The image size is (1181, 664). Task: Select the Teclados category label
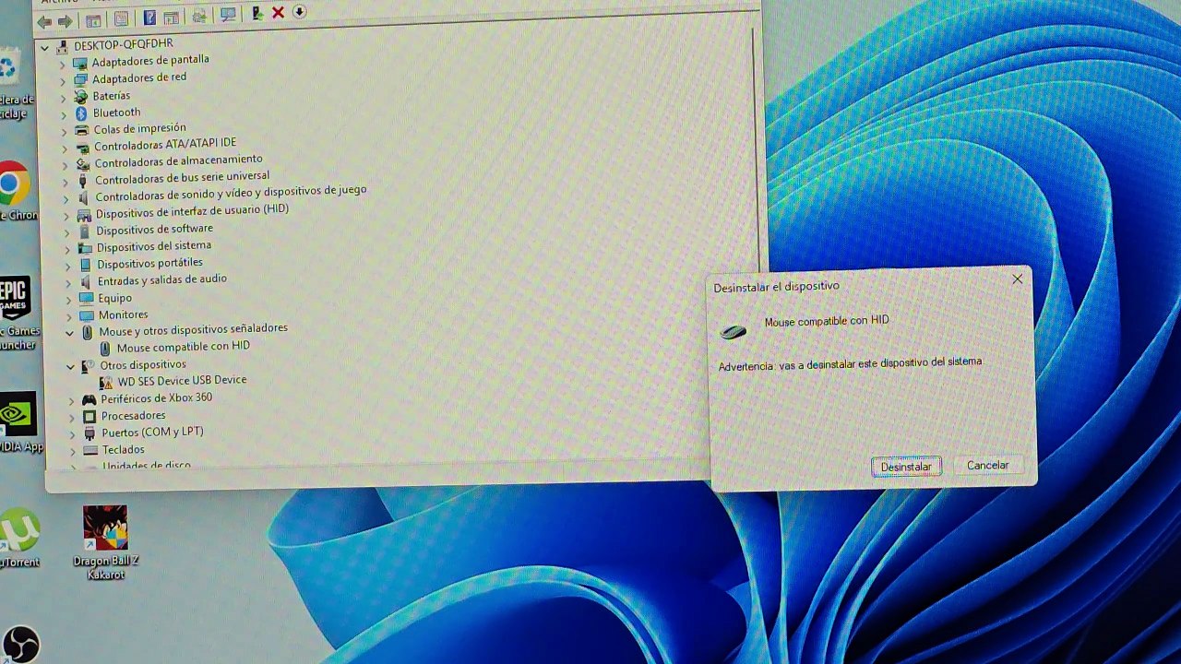(x=124, y=450)
